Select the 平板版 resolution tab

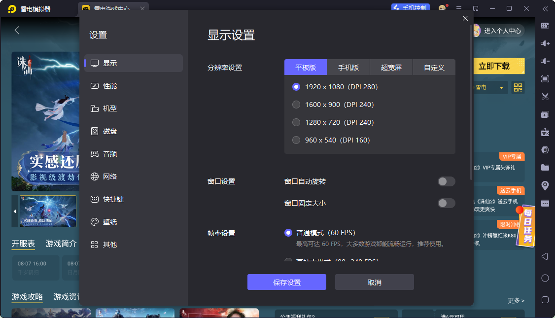pyautogui.click(x=306, y=67)
